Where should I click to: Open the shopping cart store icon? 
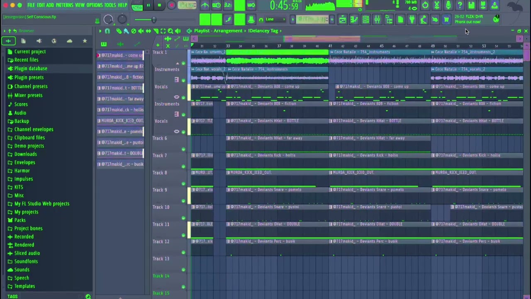(446, 20)
